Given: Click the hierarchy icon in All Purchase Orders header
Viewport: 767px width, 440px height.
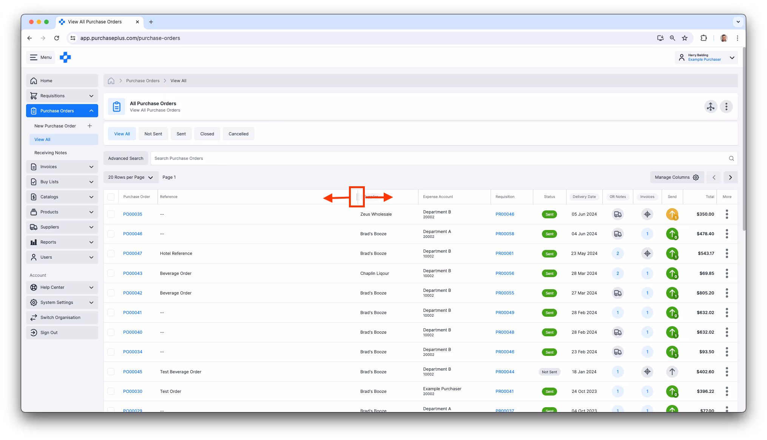Looking at the screenshot, I should (710, 107).
